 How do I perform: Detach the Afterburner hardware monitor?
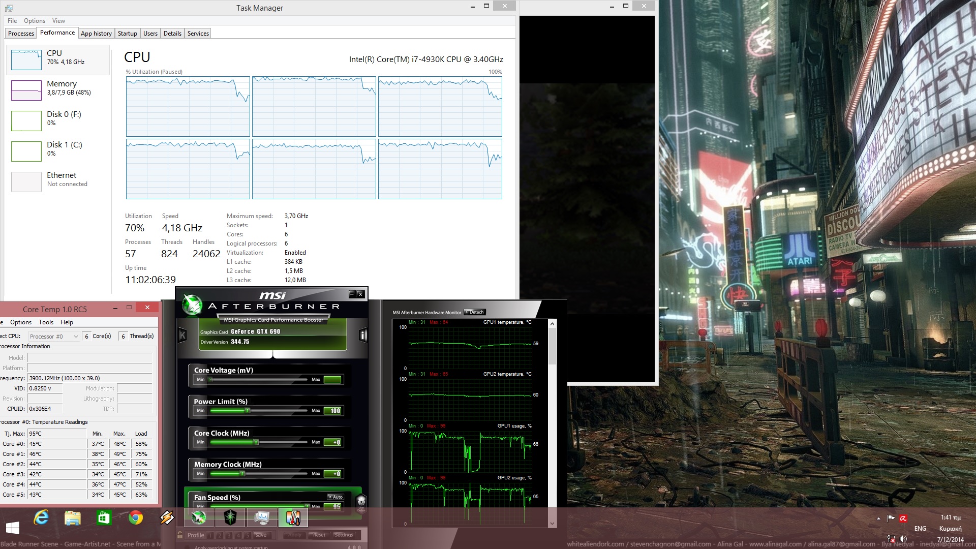tap(475, 312)
